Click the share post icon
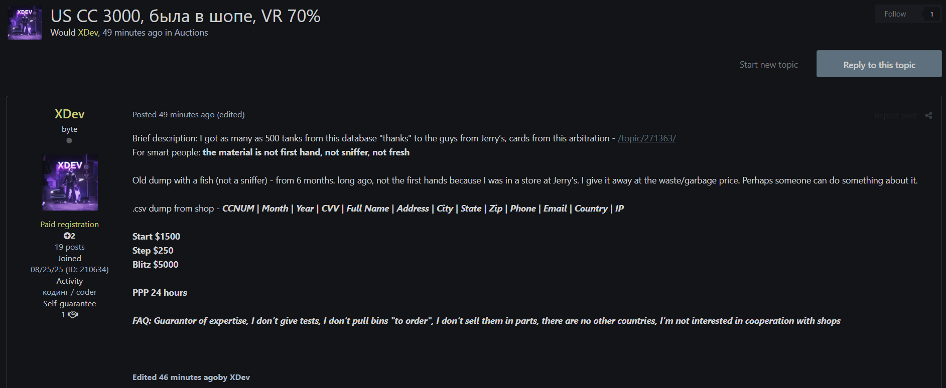Image resolution: width=946 pixels, height=388 pixels. tap(928, 116)
